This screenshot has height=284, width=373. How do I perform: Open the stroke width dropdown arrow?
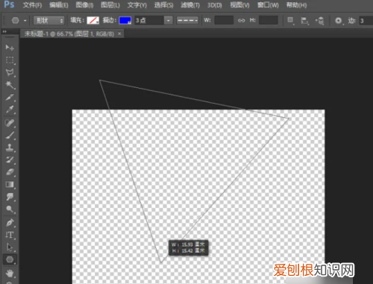click(x=169, y=20)
